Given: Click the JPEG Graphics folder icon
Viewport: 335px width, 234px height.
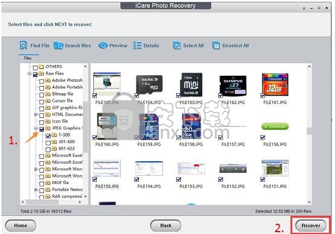Looking at the screenshot, I should click(48, 128).
